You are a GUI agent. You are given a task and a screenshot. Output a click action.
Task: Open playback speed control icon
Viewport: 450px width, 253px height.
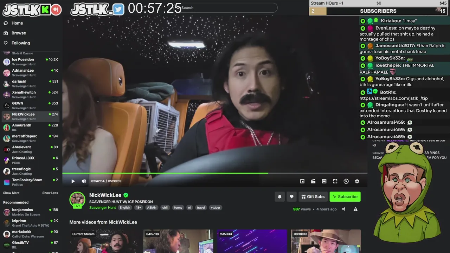346,181
